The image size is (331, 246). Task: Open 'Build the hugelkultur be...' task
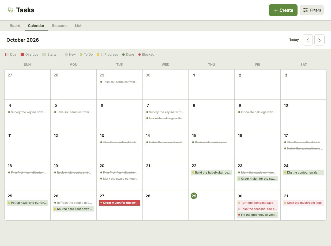click(212, 172)
